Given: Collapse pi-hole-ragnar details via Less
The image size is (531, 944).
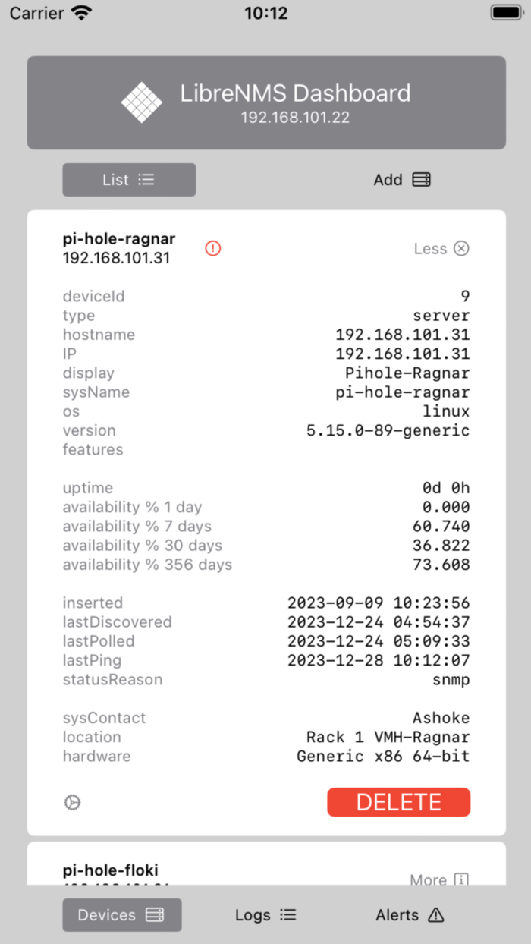Looking at the screenshot, I should pyautogui.click(x=431, y=248).
